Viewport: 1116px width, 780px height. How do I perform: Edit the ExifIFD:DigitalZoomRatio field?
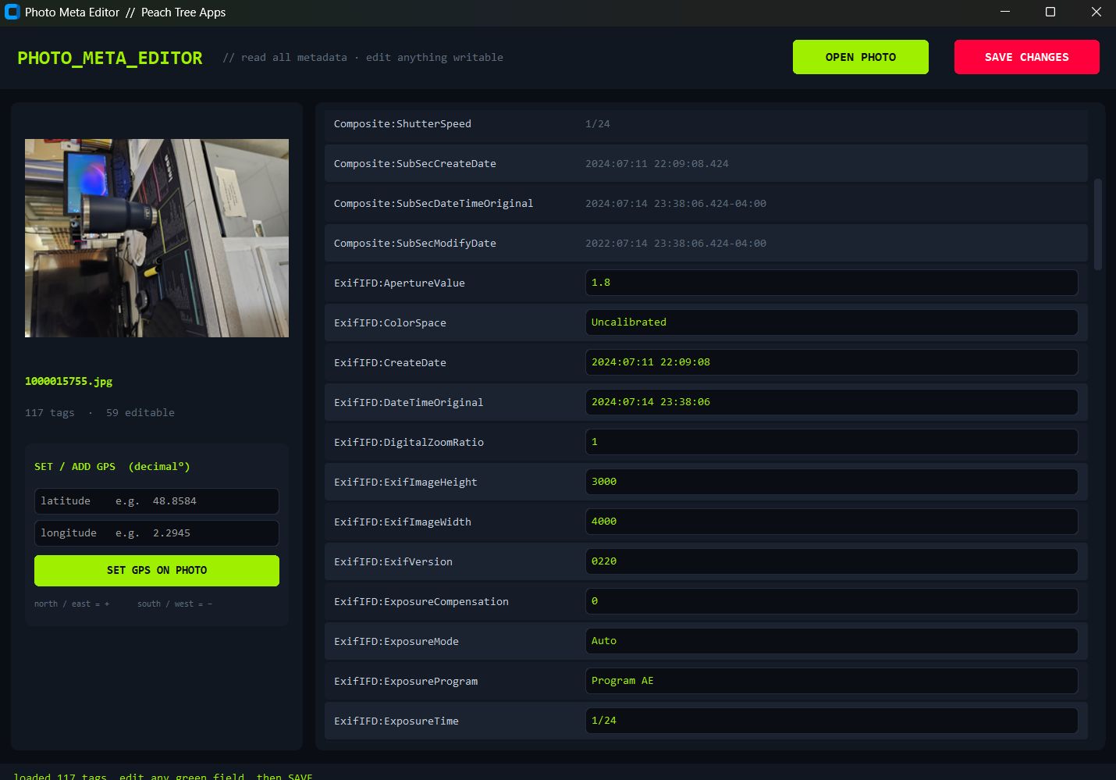[x=832, y=442]
